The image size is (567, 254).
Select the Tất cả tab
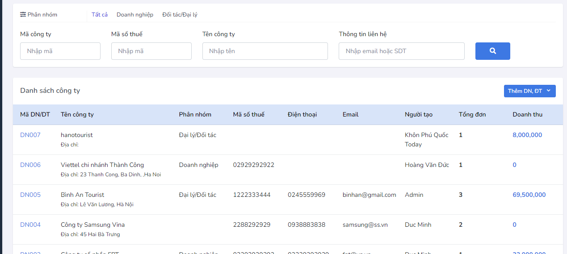pos(100,15)
